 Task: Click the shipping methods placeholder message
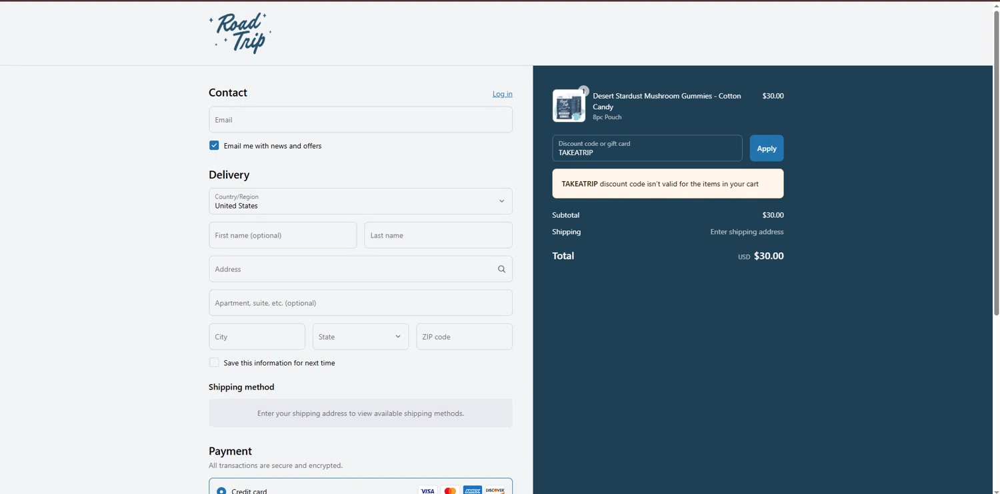[x=361, y=413]
